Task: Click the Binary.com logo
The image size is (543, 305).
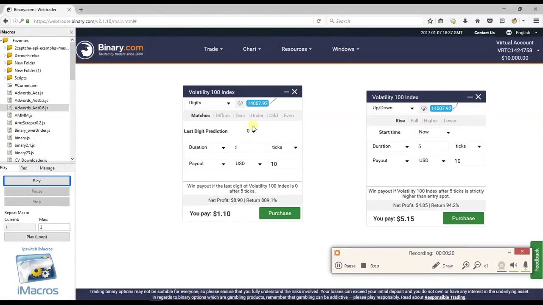Action: coord(109,50)
